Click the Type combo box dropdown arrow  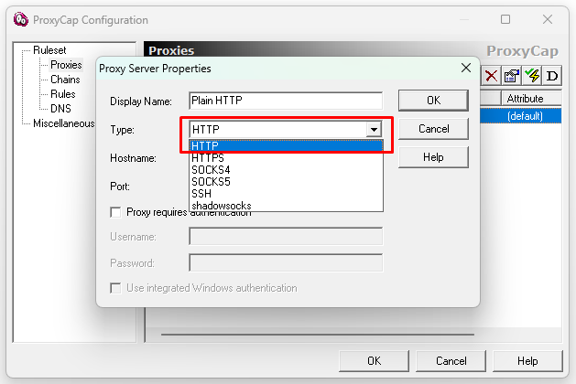pyautogui.click(x=374, y=130)
